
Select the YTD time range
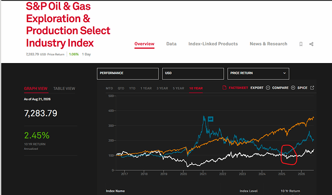(x=132, y=88)
